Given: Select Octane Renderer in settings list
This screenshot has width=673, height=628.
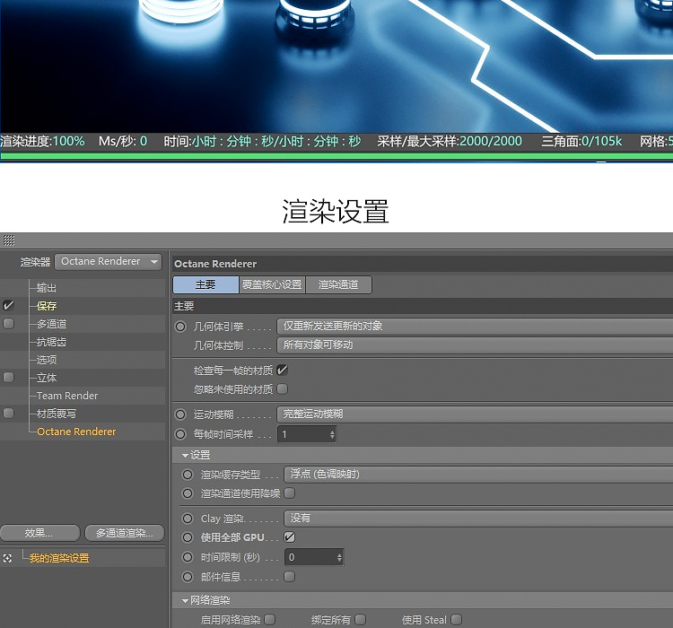Looking at the screenshot, I should click(x=76, y=432).
